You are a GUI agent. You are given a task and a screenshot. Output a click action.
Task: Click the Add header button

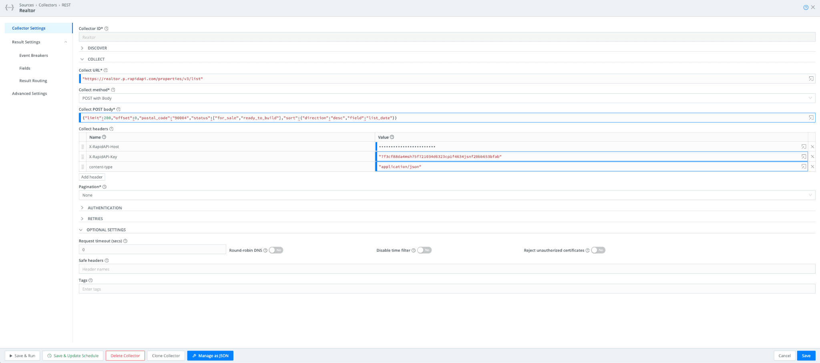click(x=92, y=177)
